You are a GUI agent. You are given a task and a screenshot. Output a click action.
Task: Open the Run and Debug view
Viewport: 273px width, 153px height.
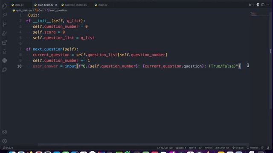[5, 33]
